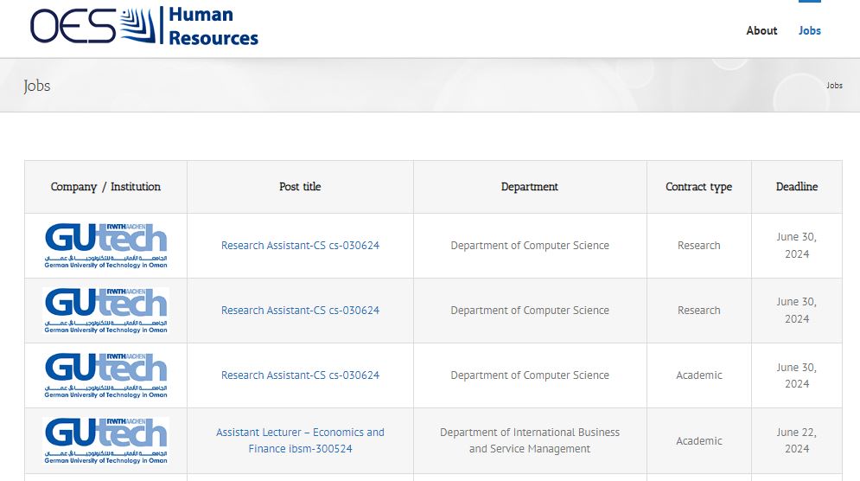Click the GUtech logo in the first row
This screenshot has width=860, height=481.
pyautogui.click(x=105, y=245)
